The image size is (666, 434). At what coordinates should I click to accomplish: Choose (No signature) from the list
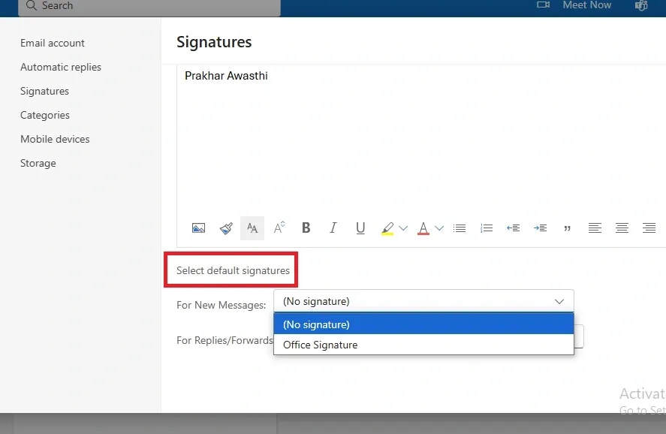point(423,324)
